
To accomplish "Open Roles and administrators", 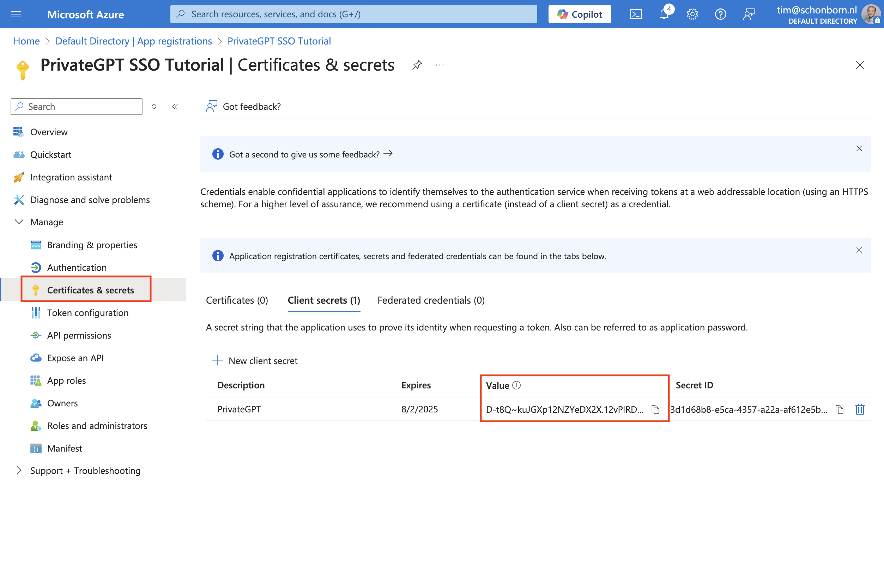I will (x=97, y=426).
